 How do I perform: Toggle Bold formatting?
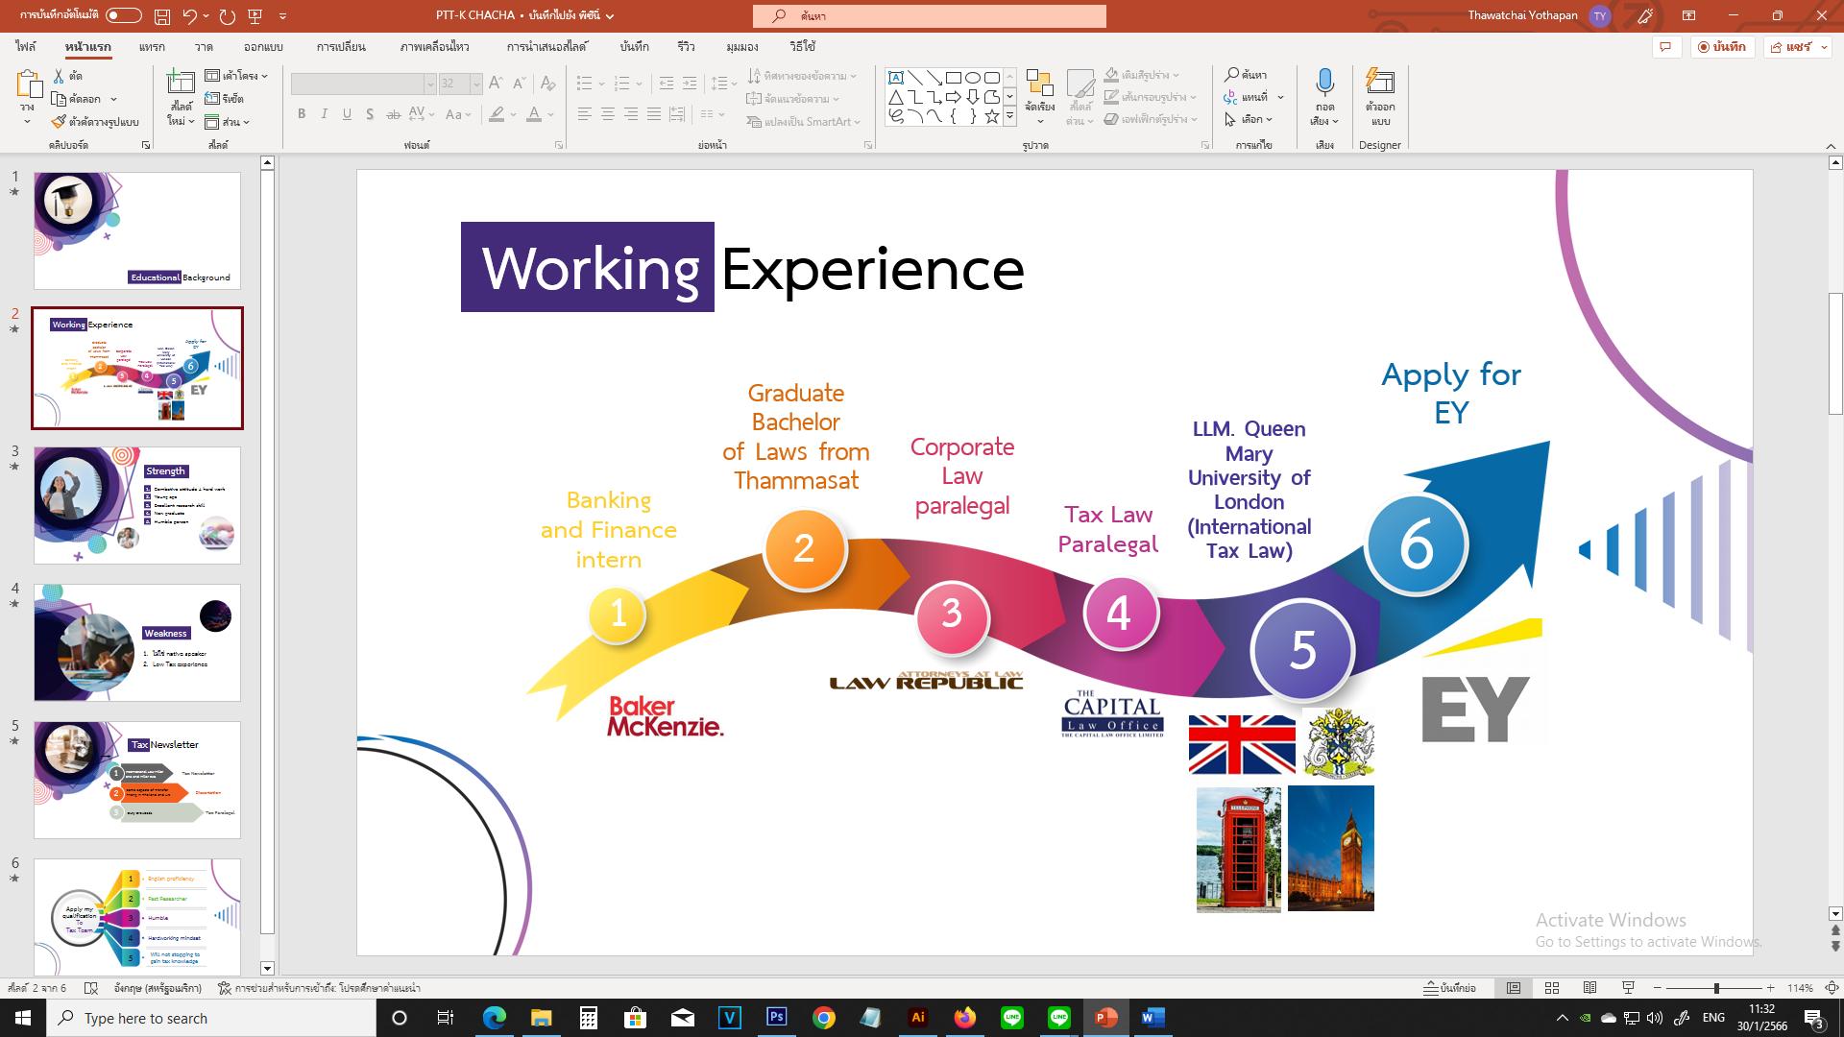[302, 114]
